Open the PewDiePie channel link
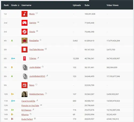Screen dimensions: 134x122 pyautogui.click(x=34, y=41)
